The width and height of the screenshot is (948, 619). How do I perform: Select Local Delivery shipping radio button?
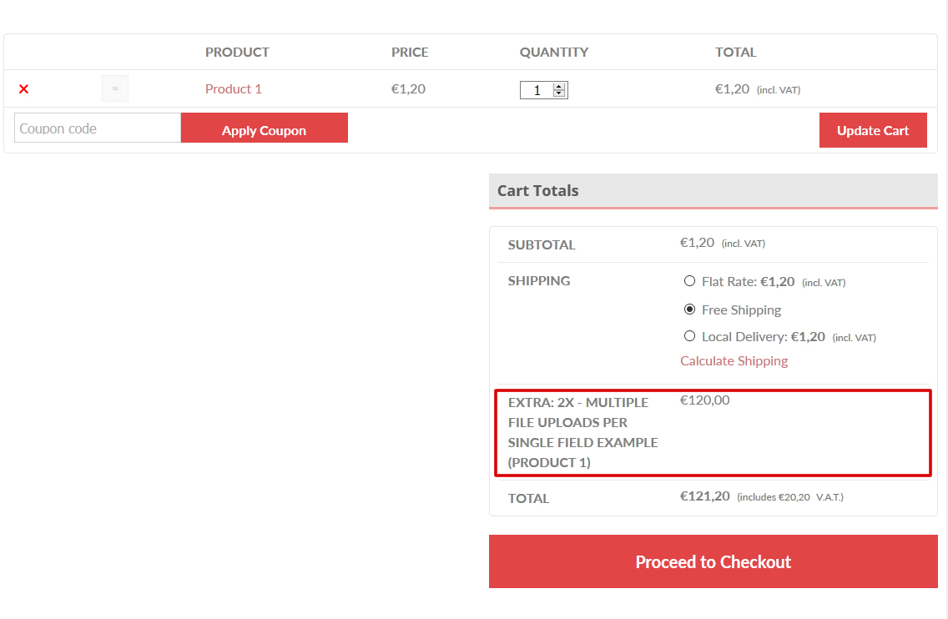(x=689, y=336)
